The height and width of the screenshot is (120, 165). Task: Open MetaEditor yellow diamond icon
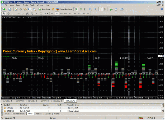tap(53, 9)
